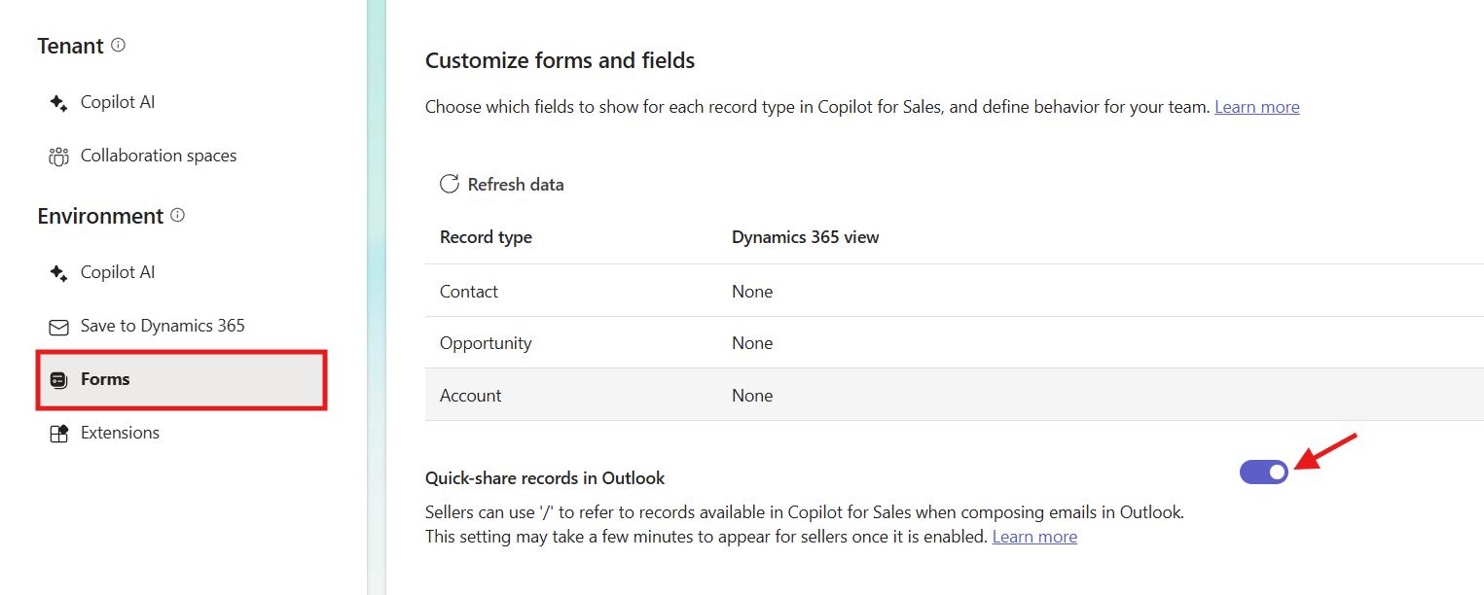Open Learn more link about customizing forms

point(1256,107)
